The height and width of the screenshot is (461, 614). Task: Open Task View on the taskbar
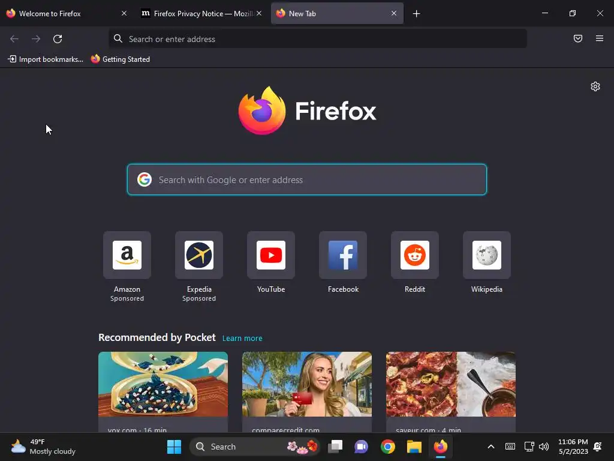pyautogui.click(x=335, y=447)
